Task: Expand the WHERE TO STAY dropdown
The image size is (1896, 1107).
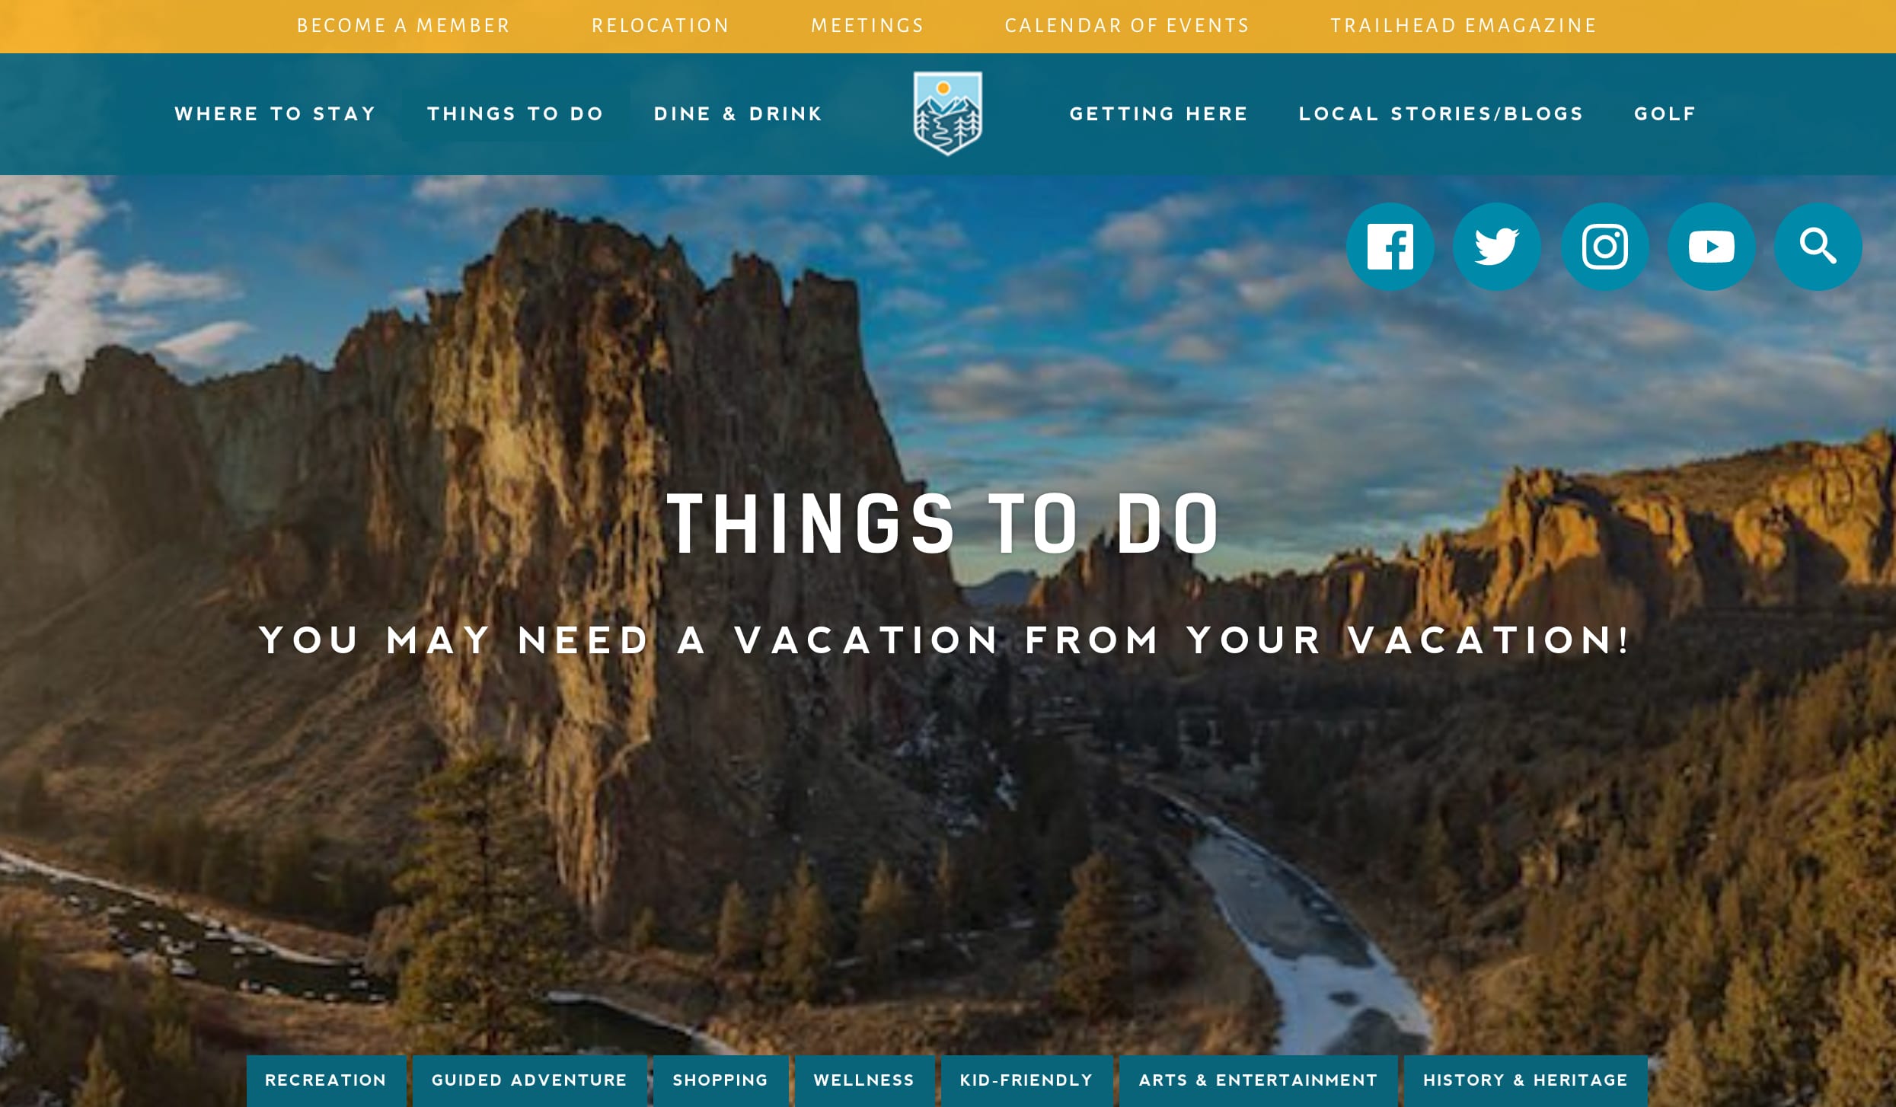Action: click(276, 113)
